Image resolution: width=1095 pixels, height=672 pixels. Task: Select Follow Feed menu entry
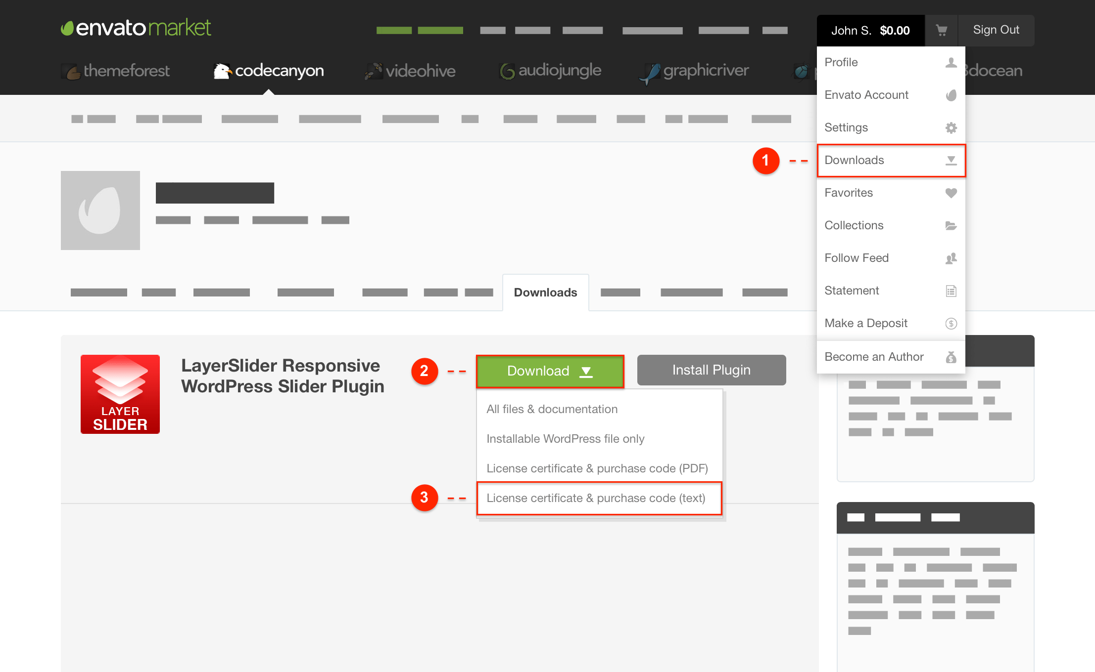coord(891,258)
